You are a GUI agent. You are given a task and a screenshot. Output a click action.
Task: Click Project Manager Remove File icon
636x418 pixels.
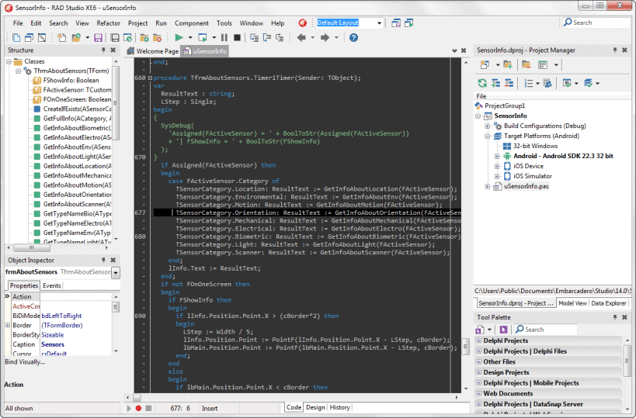point(527,65)
